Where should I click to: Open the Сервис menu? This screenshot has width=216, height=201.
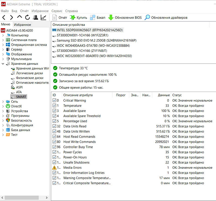[x=57, y=11]
